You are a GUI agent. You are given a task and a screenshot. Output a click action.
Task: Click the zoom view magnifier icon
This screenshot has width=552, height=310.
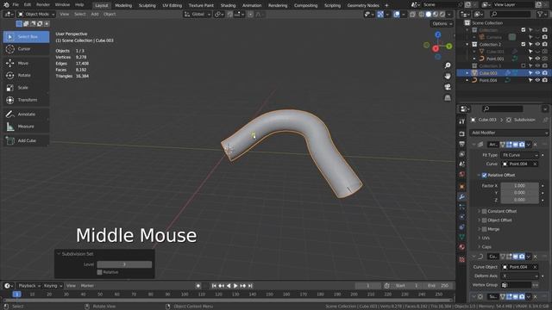point(448,65)
